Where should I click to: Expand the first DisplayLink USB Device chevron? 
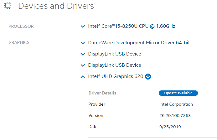83,54
